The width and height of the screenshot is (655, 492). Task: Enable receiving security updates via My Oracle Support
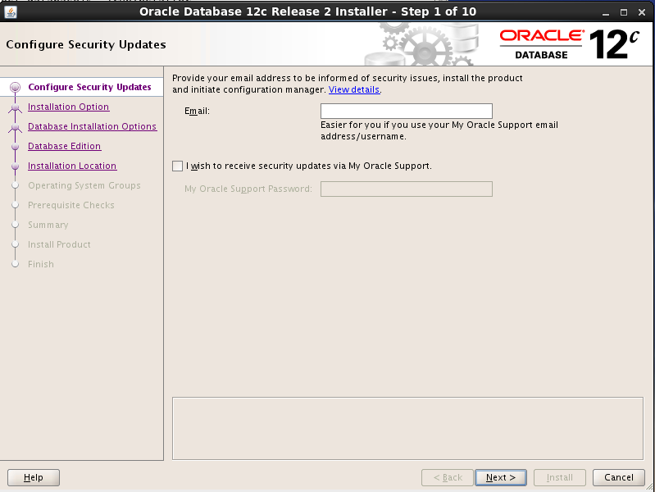coord(178,166)
